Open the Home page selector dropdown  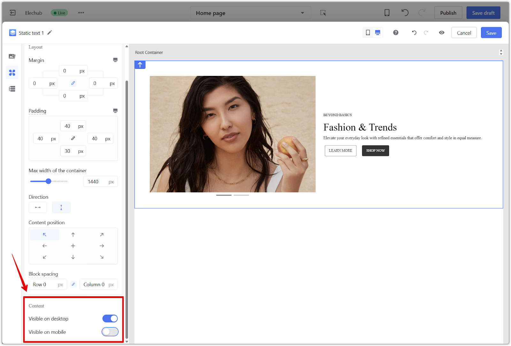[250, 13]
